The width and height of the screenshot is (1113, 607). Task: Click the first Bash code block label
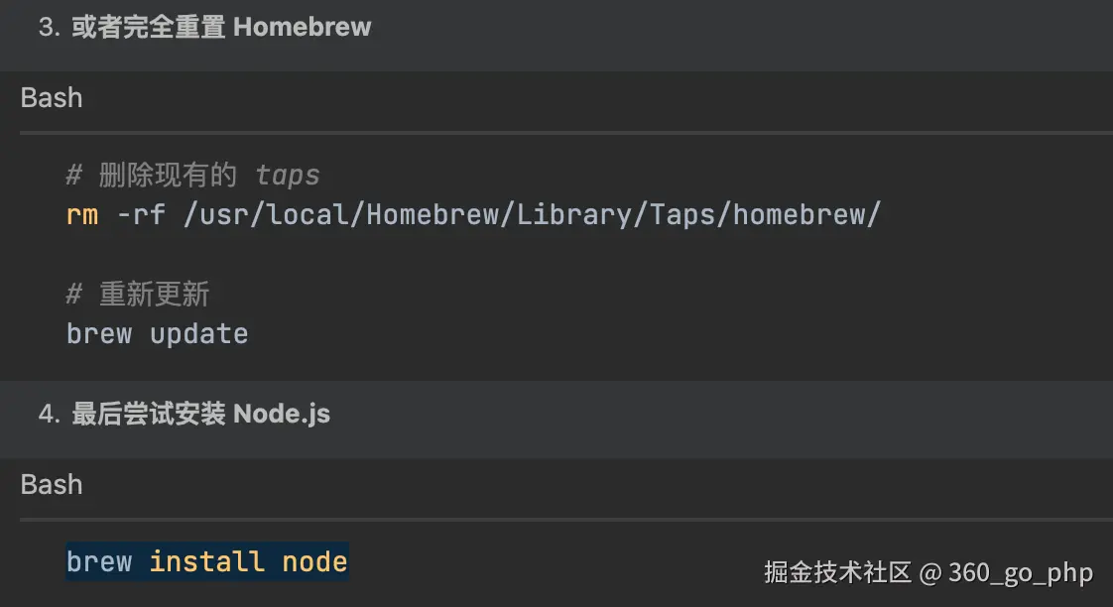(52, 98)
